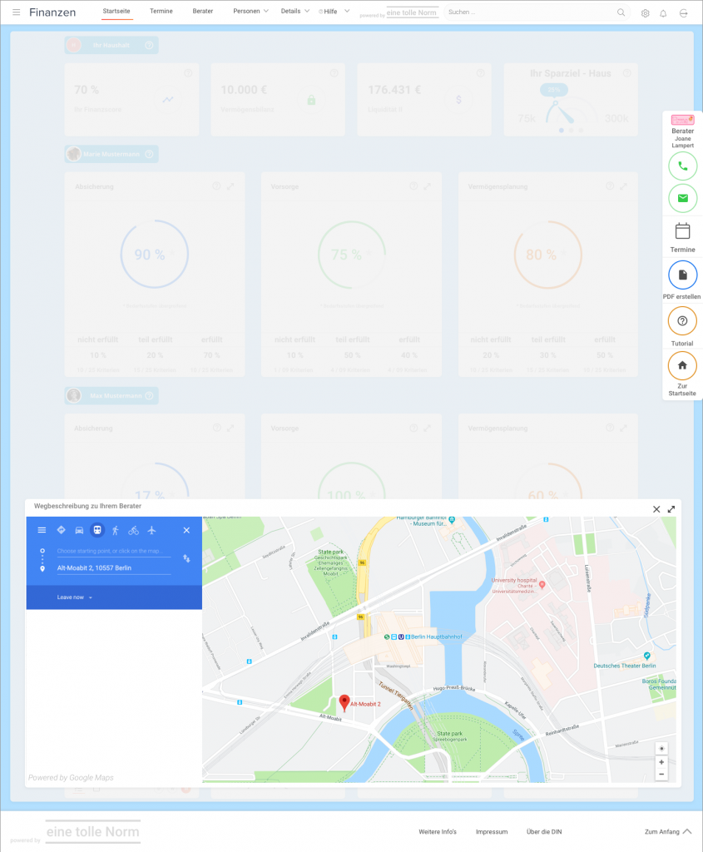This screenshot has width=703, height=852.
Task: Switch to cycling directions mode
Action: (133, 530)
